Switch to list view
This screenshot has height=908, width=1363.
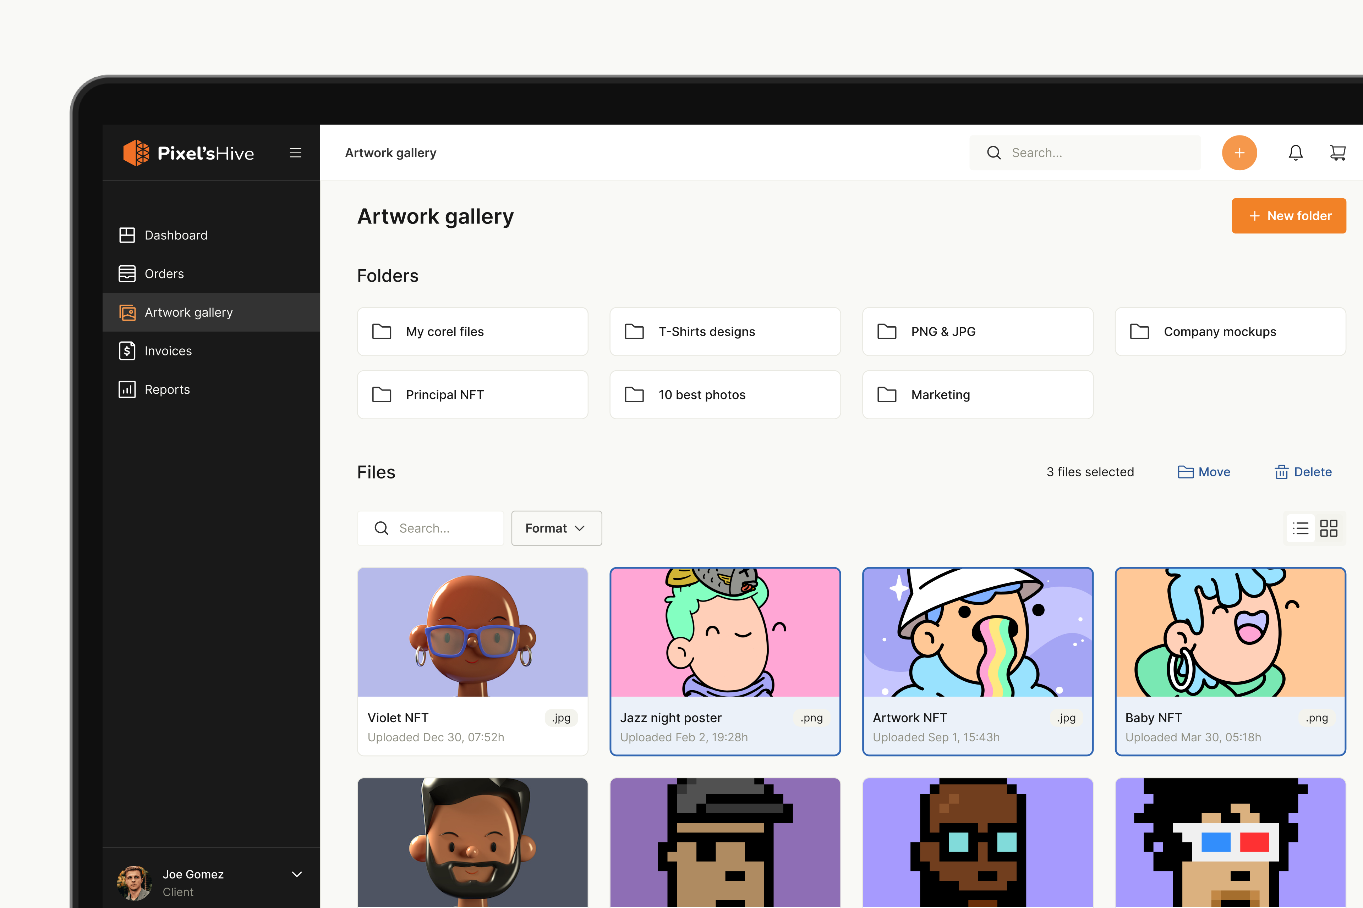click(x=1301, y=528)
